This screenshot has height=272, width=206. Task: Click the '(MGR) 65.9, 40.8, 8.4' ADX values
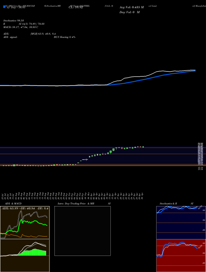pos(43,34)
